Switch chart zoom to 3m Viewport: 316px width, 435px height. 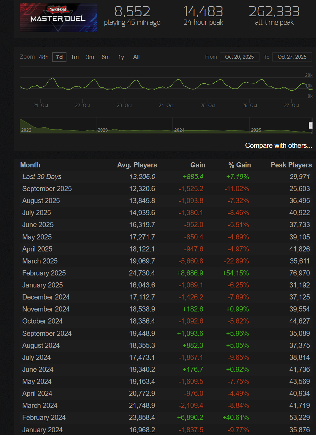[90, 57]
